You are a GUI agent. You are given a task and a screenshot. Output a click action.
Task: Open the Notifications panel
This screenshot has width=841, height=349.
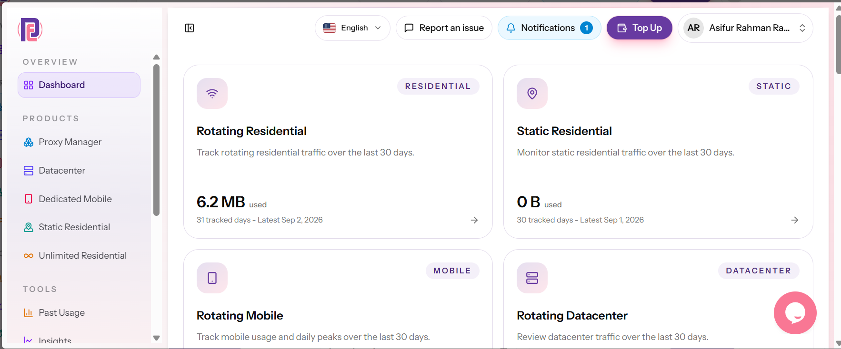(549, 28)
